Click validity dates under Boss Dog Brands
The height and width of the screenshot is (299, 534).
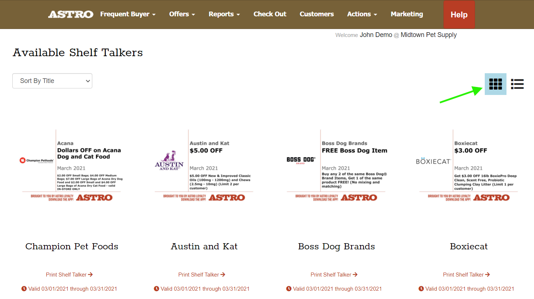pos(337,289)
